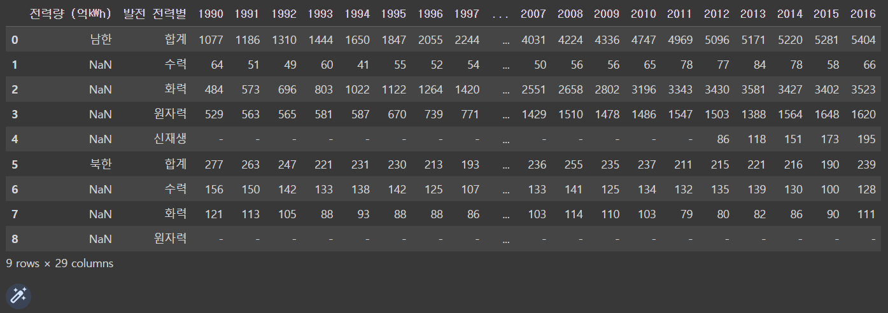Select value 1077 in the 1990 column
The image size is (888, 313).
(x=211, y=39)
